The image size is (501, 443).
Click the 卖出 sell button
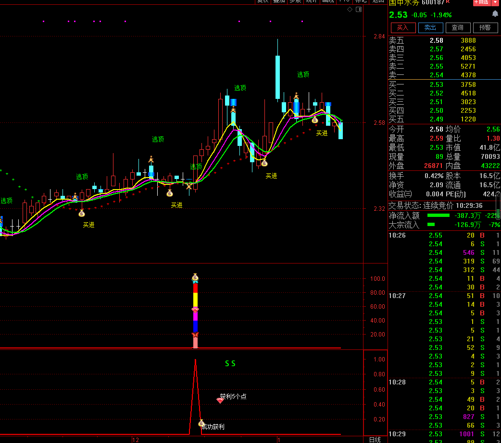pos(430,28)
